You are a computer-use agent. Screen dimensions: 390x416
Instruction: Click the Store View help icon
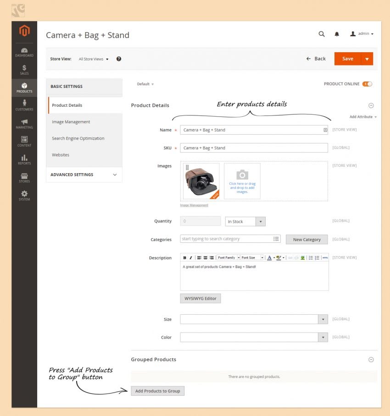tap(119, 59)
